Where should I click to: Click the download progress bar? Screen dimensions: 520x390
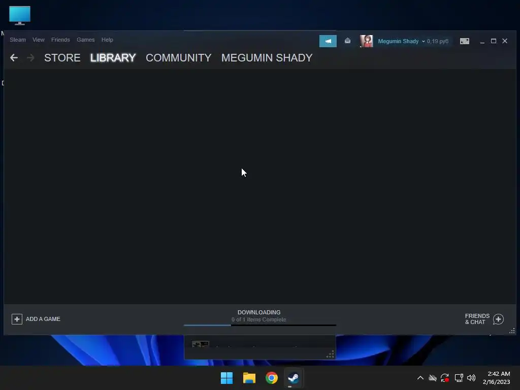pos(260,325)
